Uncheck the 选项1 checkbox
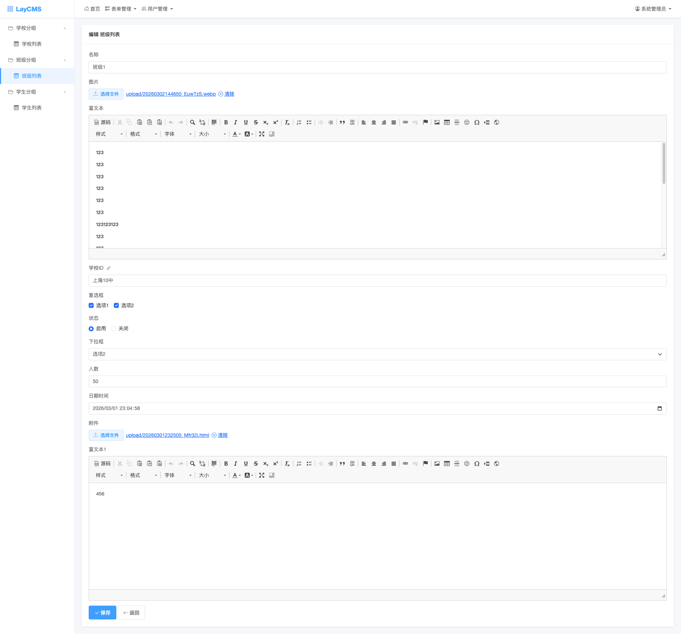 (91, 305)
